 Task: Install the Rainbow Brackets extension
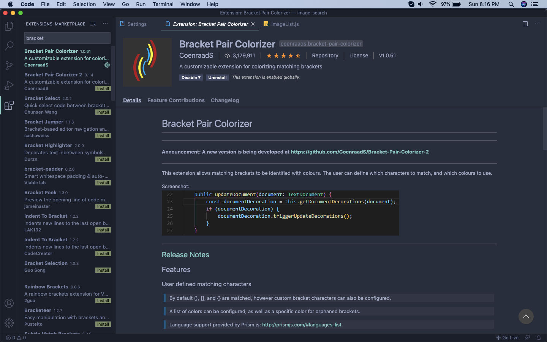pyautogui.click(x=103, y=301)
